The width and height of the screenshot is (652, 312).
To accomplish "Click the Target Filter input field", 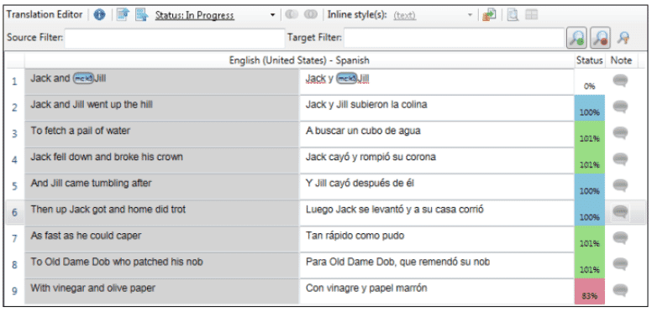I will tap(454, 38).
